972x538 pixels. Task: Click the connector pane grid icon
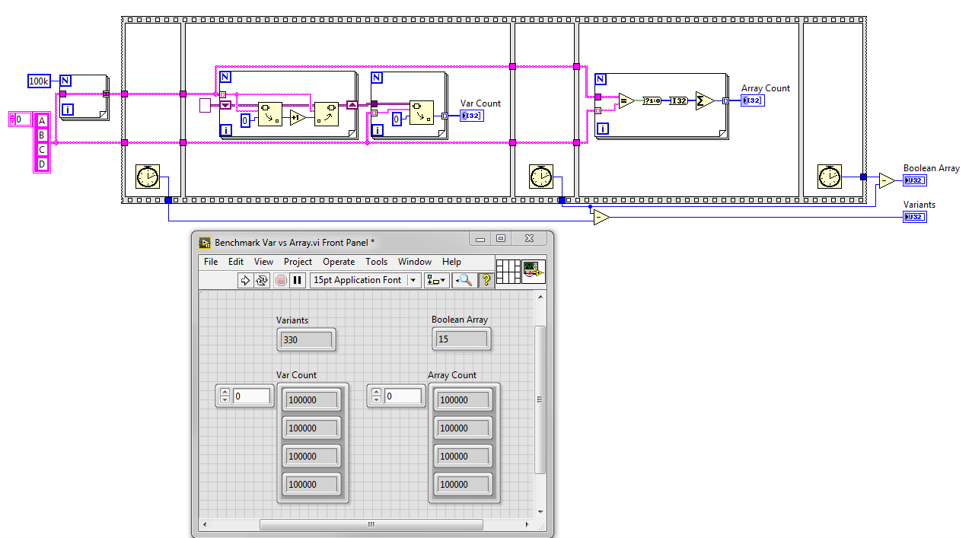(x=508, y=272)
